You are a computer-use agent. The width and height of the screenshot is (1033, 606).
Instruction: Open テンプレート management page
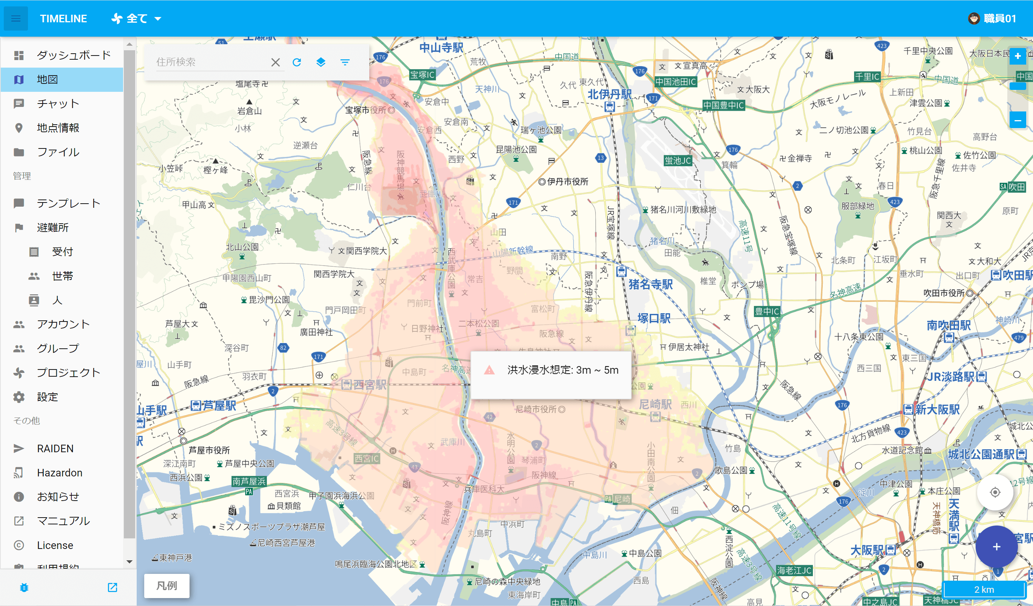click(62, 203)
